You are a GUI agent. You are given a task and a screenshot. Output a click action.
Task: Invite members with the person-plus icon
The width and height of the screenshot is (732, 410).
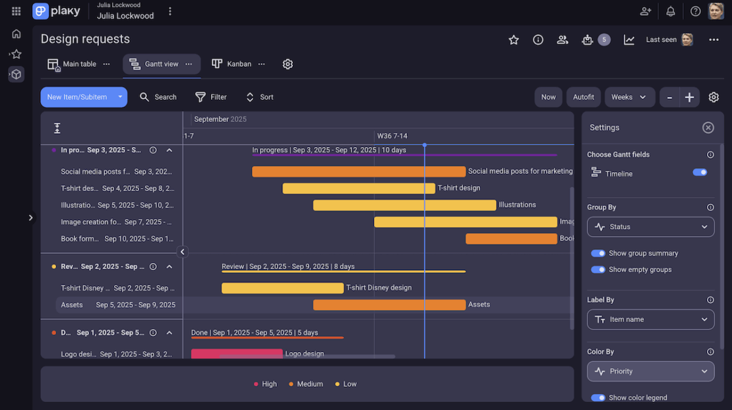(x=645, y=11)
